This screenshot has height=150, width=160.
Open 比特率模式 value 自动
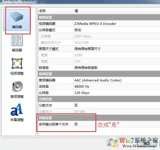click(x=117, y=30)
